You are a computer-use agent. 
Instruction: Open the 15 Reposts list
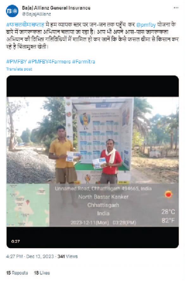pos(17,273)
